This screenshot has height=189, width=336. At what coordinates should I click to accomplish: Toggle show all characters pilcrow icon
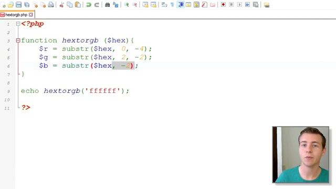172,5
